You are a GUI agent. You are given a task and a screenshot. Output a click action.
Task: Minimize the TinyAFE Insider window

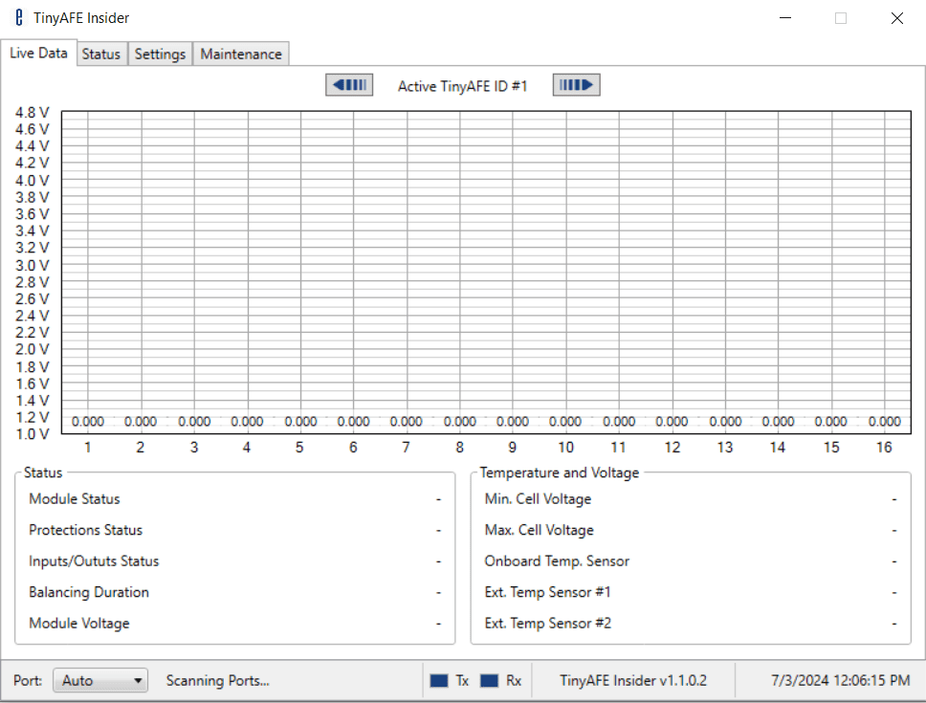(x=785, y=18)
